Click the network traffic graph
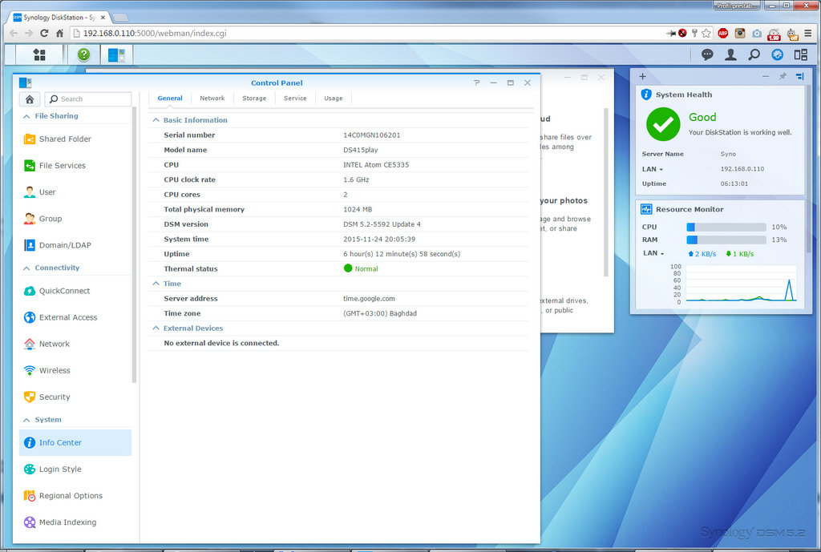Image resolution: width=821 pixels, height=552 pixels. 741,283
